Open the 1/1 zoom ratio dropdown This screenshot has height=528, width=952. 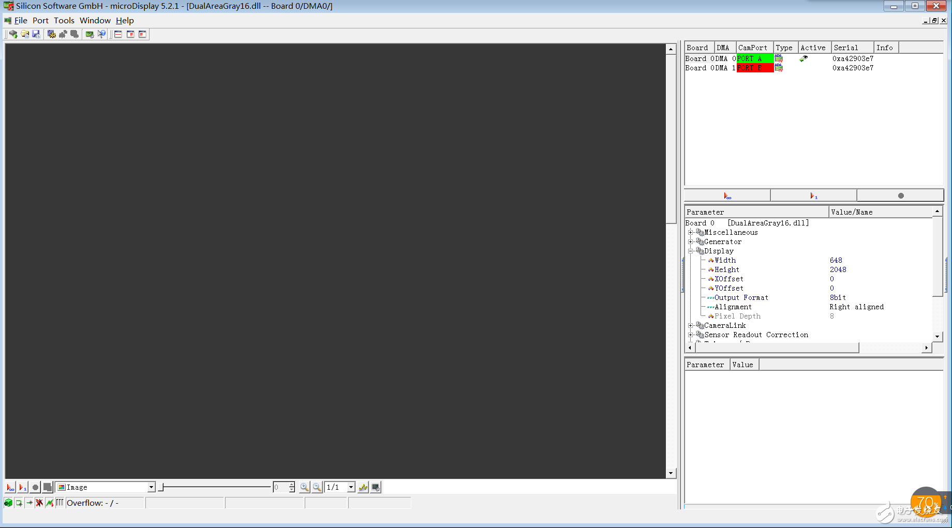pyautogui.click(x=351, y=487)
